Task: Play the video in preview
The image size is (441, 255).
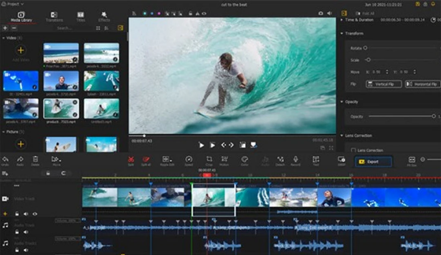Action: (201, 145)
